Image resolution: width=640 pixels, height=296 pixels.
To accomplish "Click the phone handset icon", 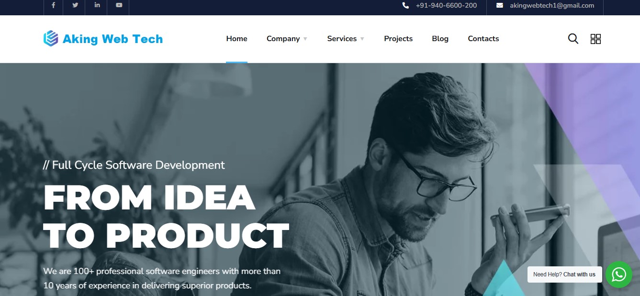I will (x=406, y=6).
